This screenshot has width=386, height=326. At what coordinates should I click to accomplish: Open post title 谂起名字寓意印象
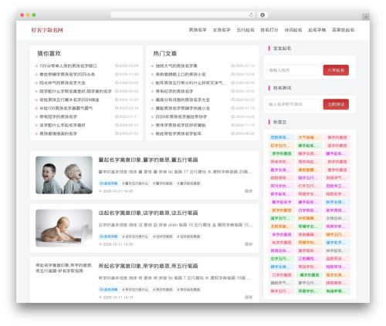tap(148, 213)
